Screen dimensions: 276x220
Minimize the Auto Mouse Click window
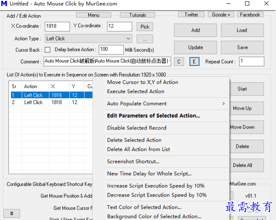(228, 3)
